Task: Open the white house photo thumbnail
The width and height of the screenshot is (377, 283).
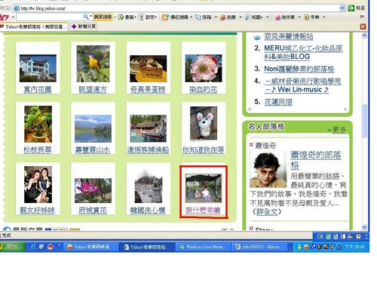Action: point(38,68)
